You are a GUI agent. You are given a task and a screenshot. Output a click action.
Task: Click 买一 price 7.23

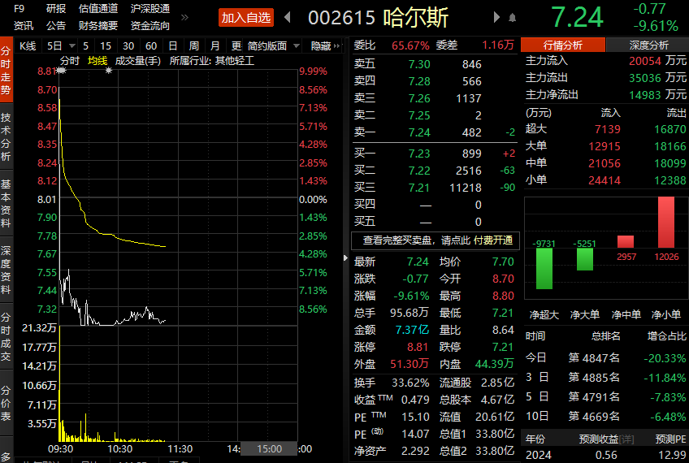tap(419, 154)
